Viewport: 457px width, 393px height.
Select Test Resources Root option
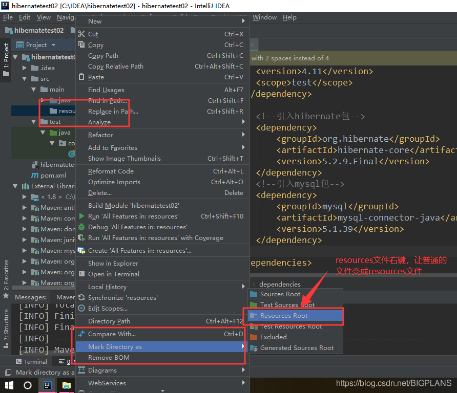290,326
